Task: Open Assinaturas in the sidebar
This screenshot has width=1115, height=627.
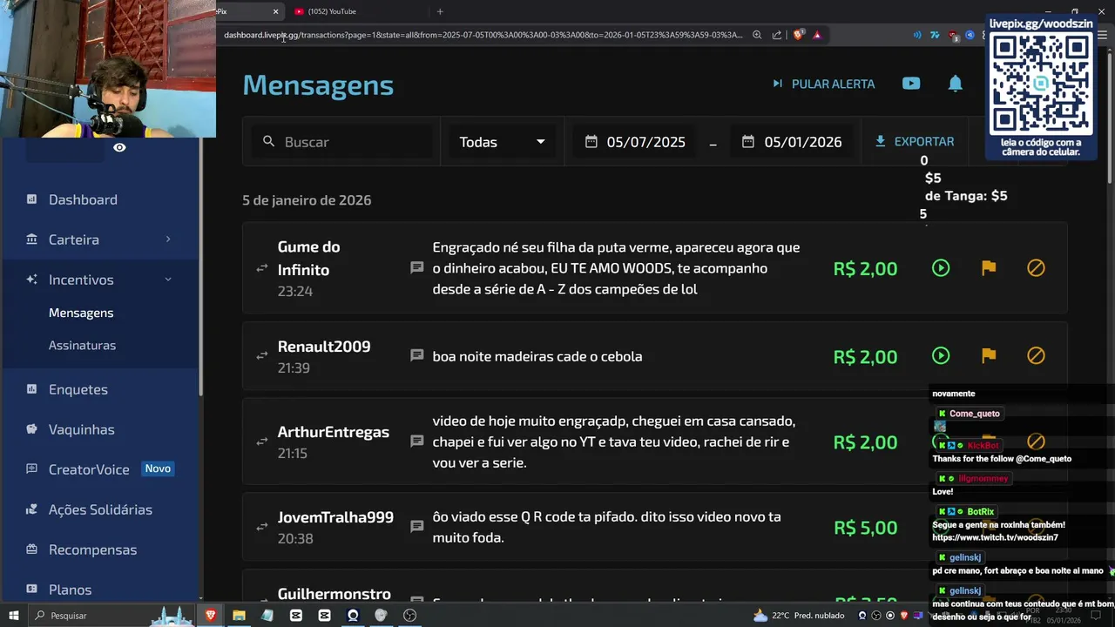Action: (82, 345)
